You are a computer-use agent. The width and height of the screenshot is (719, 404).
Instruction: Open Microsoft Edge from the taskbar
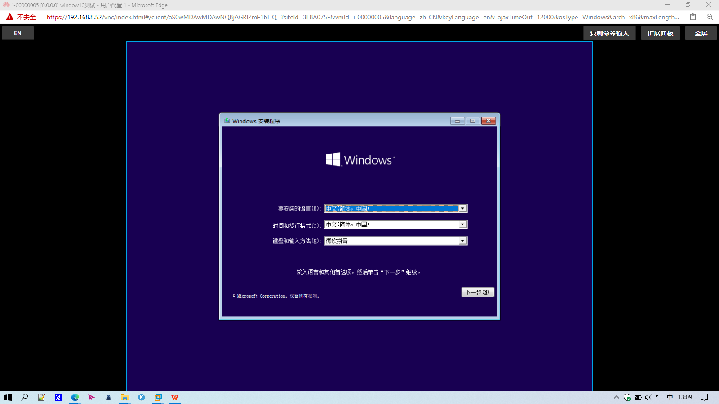(74, 397)
